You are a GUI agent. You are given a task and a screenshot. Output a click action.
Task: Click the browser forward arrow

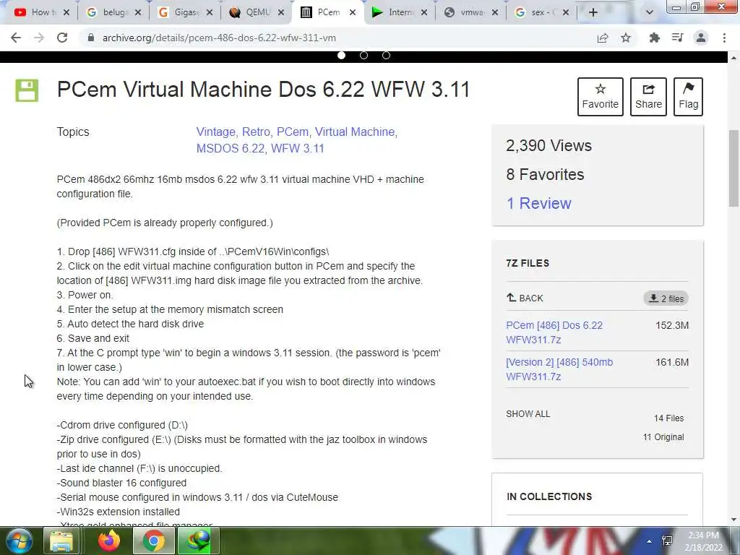coord(39,38)
